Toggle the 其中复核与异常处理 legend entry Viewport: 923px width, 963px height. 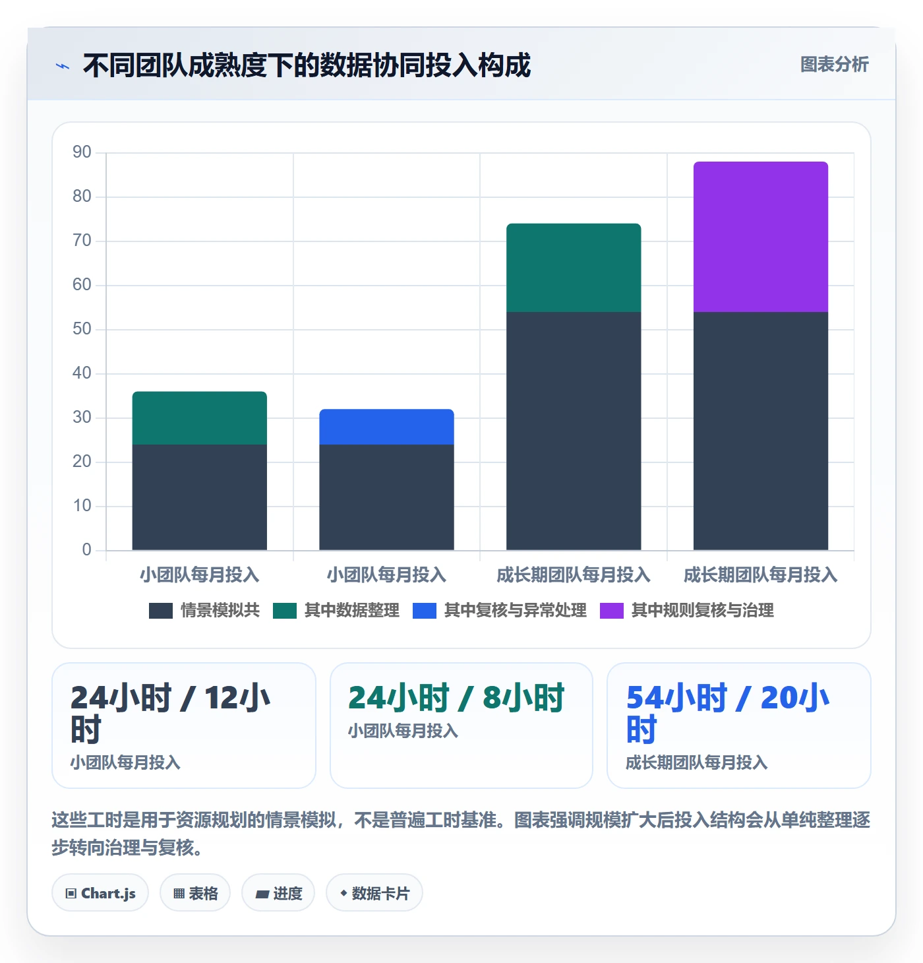coord(500,611)
